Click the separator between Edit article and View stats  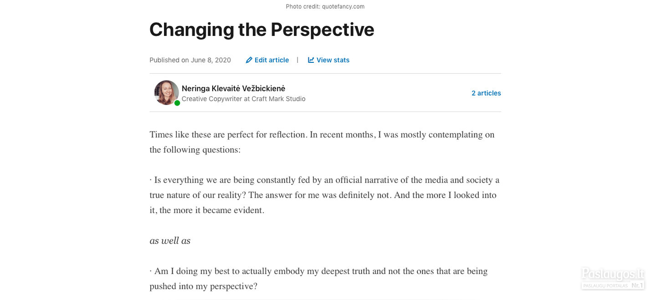[297, 60]
